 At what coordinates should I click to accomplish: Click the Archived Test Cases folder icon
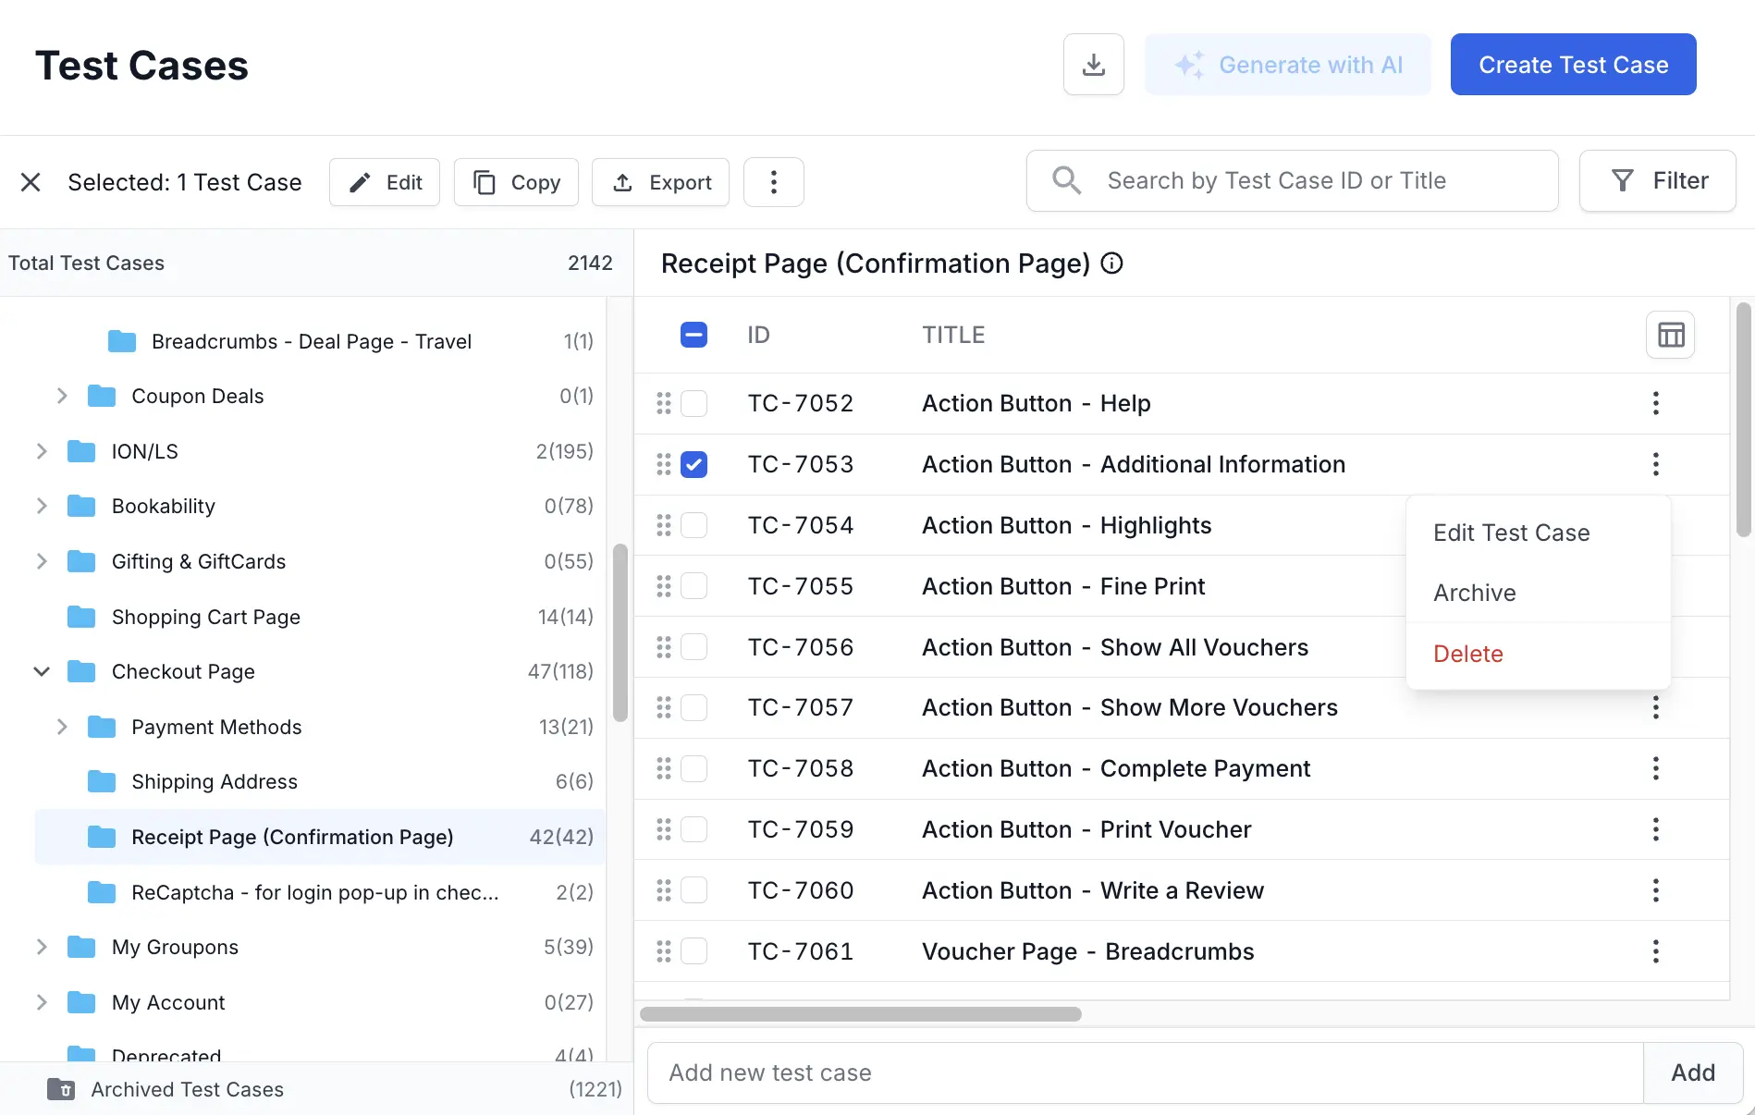(61, 1089)
